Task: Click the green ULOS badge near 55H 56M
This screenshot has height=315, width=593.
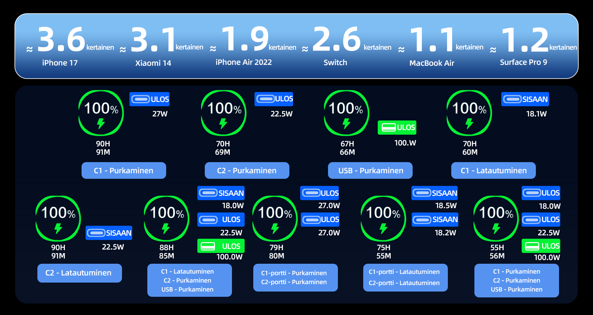Action: 541,246
